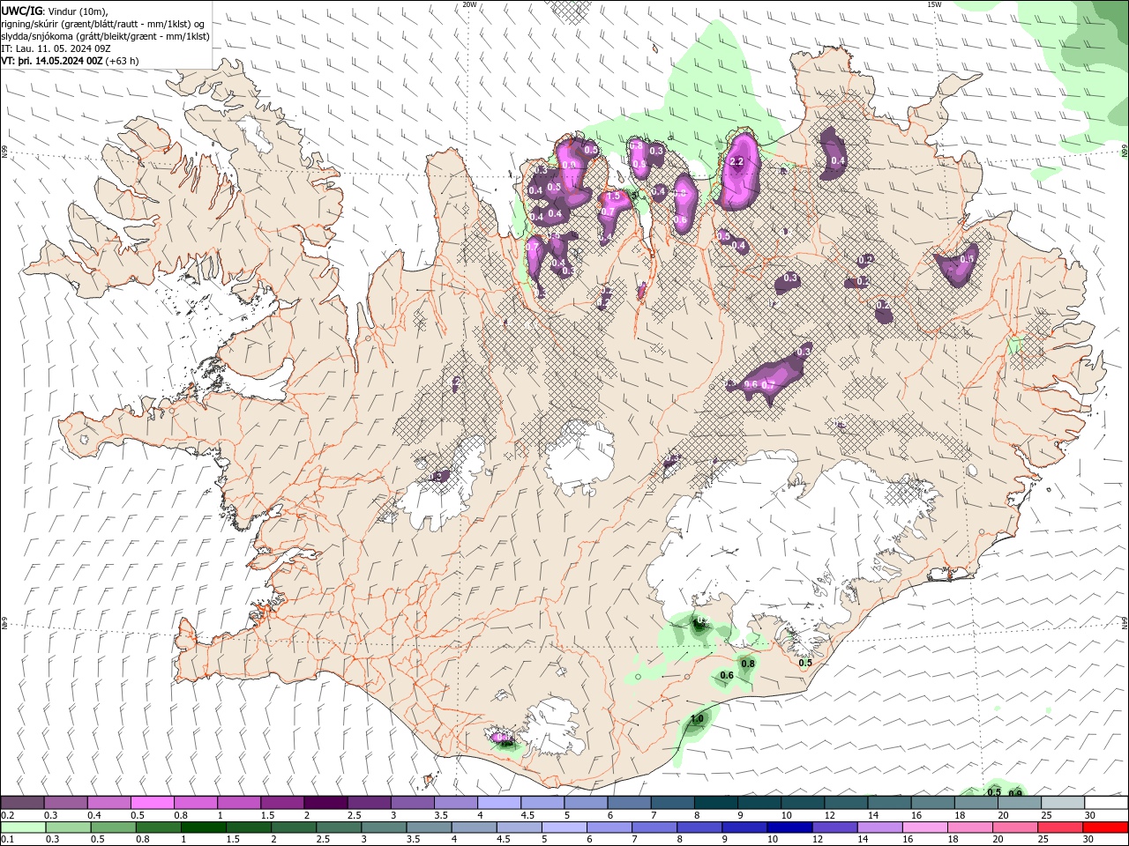Click the deep blue 10–12 green-row swatch
Image resolution: width=1129 pixels, height=846 pixels.
coord(789,827)
